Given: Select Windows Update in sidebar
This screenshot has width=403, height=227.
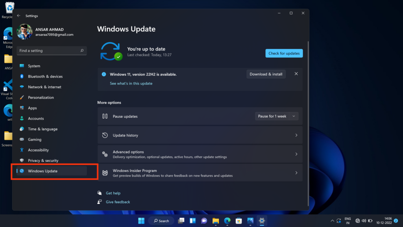Looking at the screenshot, I should [52, 171].
